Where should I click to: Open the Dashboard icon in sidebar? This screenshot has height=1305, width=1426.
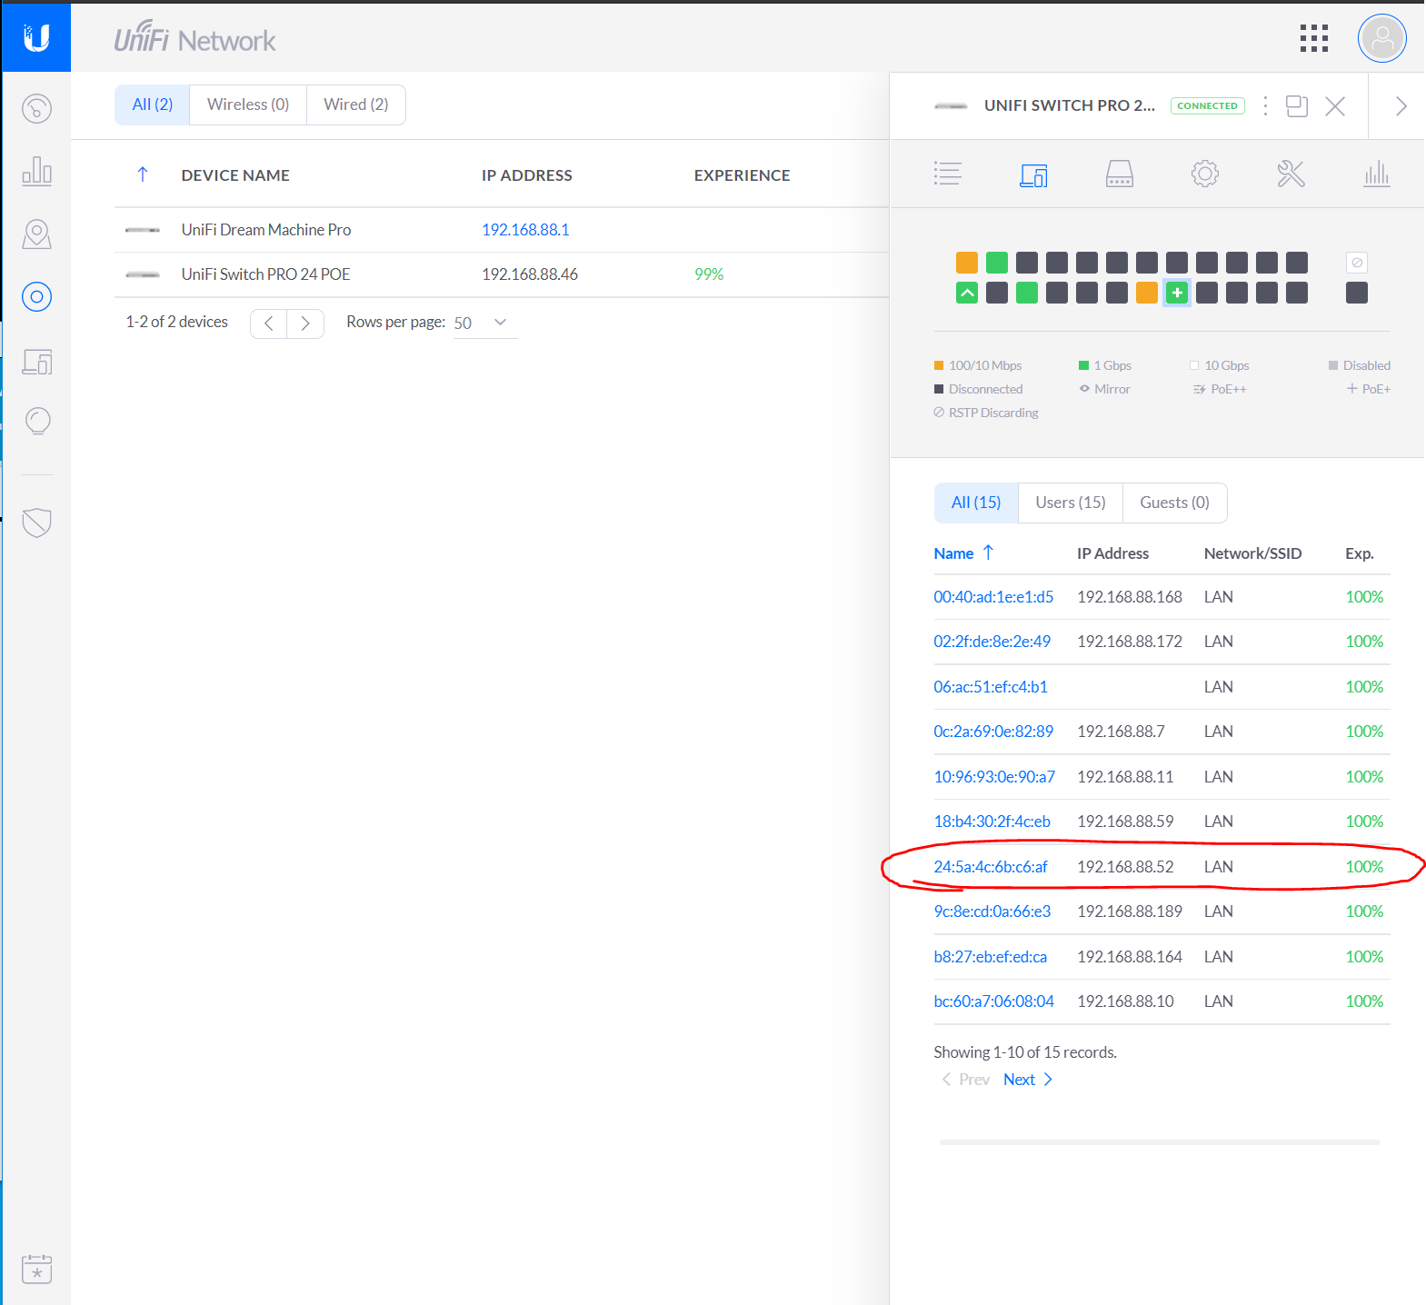pyautogui.click(x=36, y=109)
